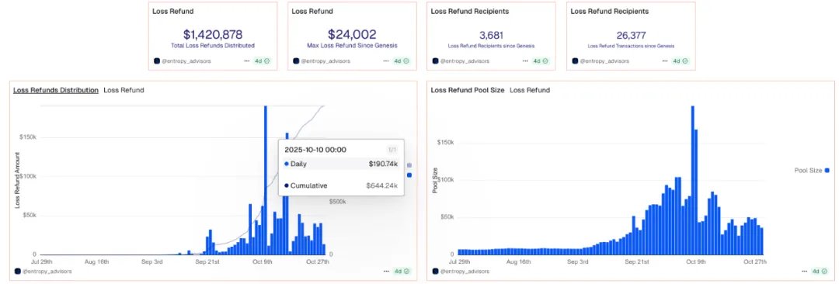Open @entropy_advisors profile on 26,377 card

click(604, 61)
